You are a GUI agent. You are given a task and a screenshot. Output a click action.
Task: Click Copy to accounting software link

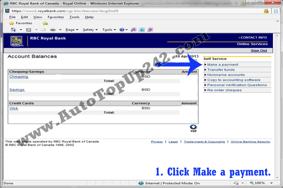234,80
